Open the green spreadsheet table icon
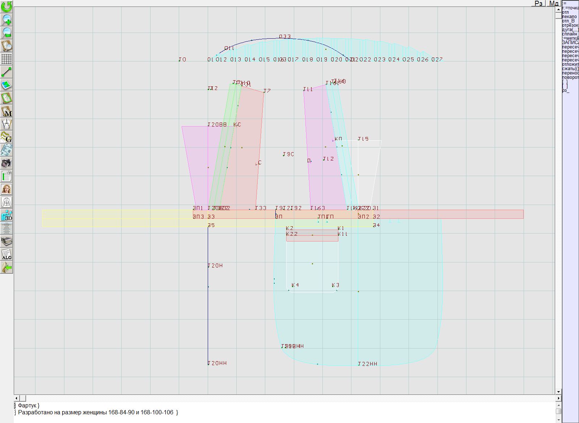The image size is (579, 423). pos(7,176)
